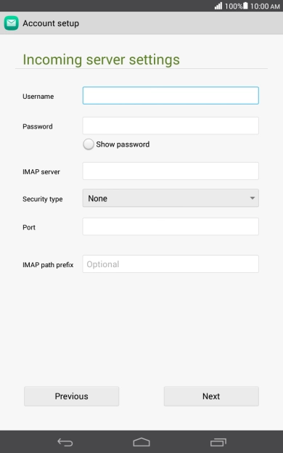The width and height of the screenshot is (283, 453).
Task: Tap the Incoming server settings heading
Action: [x=102, y=60]
